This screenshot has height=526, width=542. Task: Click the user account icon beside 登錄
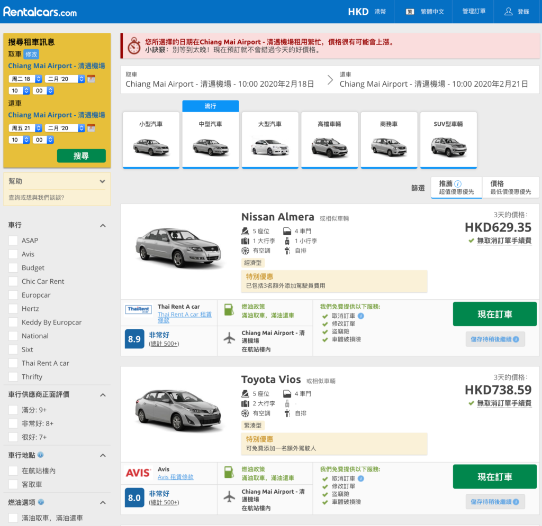click(x=508, y=12)
